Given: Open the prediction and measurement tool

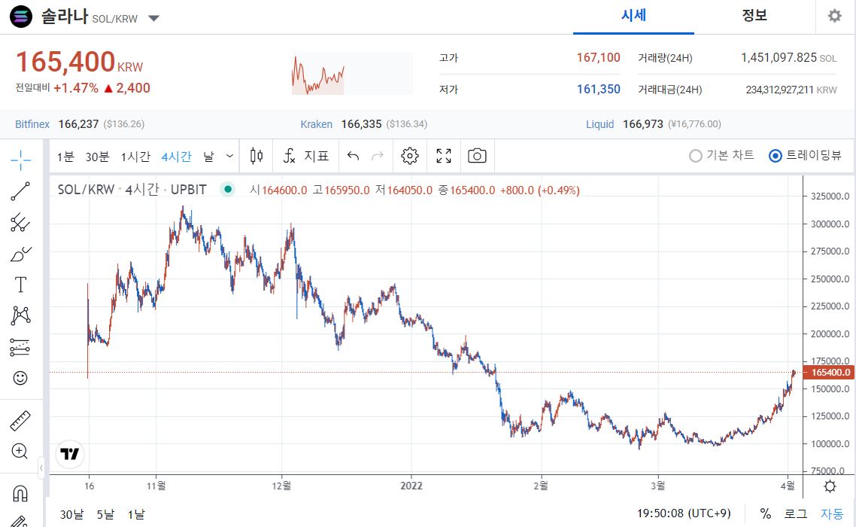Looking at the screenshot, I should tap(21, 346).
